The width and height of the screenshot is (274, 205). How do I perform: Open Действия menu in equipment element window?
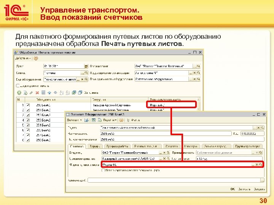74,120
